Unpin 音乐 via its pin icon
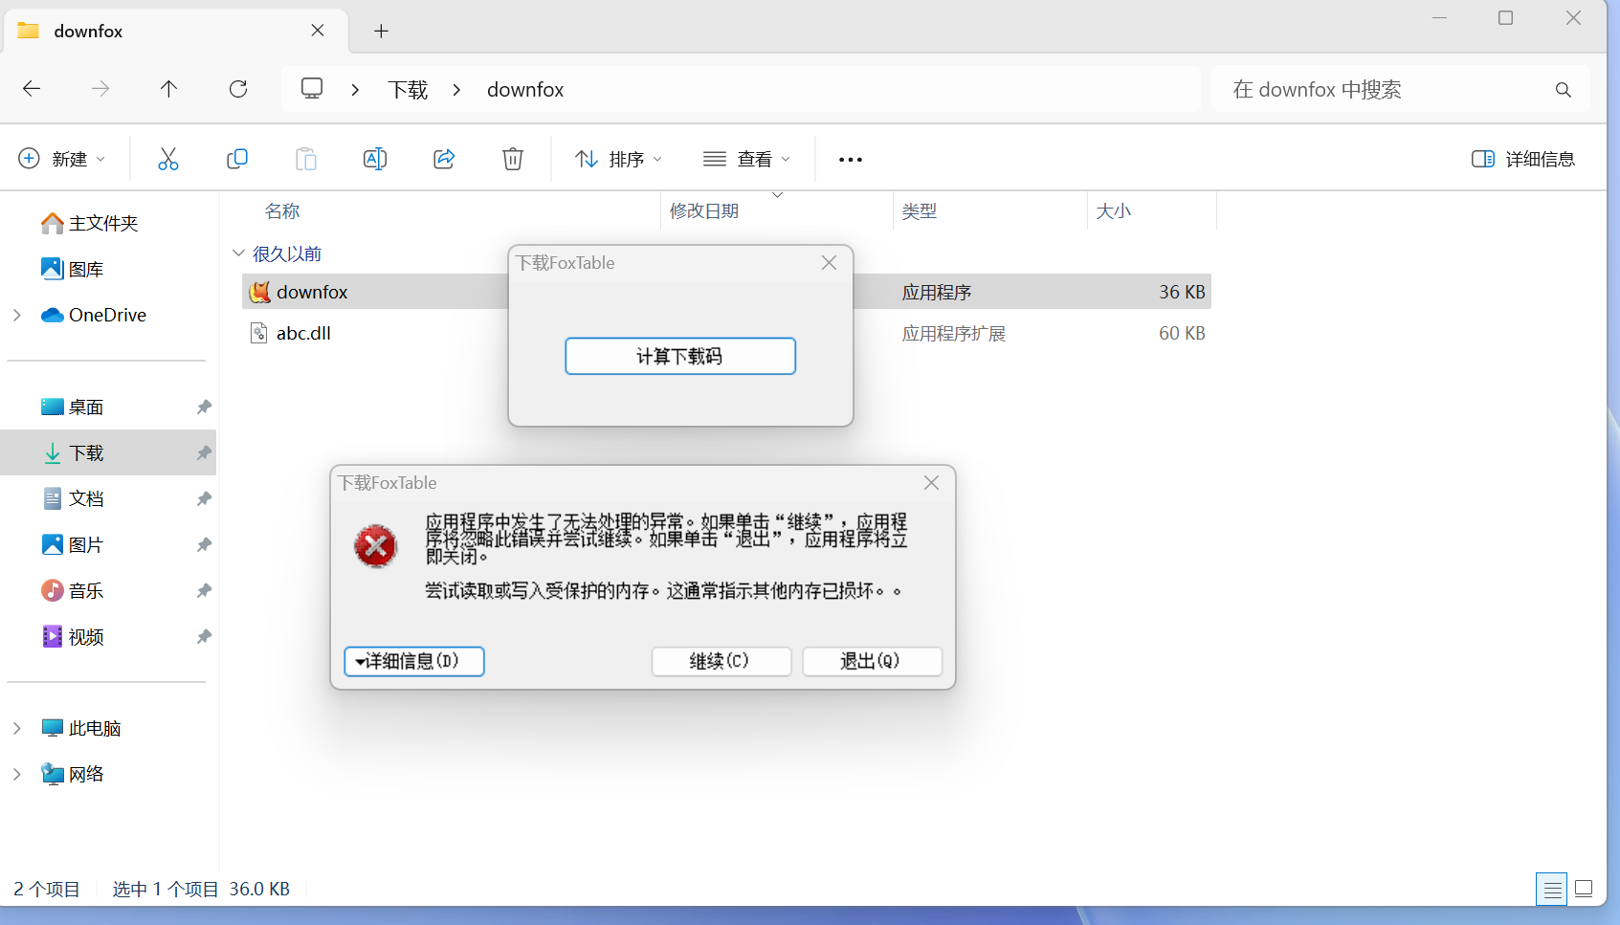This screenshot has height=925, width=1620. [x=204, y=590]
